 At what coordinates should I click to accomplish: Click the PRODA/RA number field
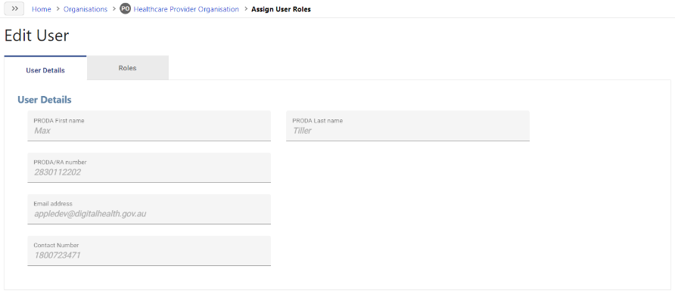(149, 168)
